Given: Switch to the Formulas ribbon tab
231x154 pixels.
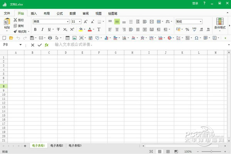Looking at the screenshot, I should coord(60,13).
